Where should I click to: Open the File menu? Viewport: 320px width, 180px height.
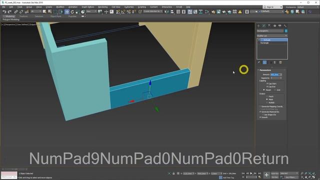click(x=3, y=7)
